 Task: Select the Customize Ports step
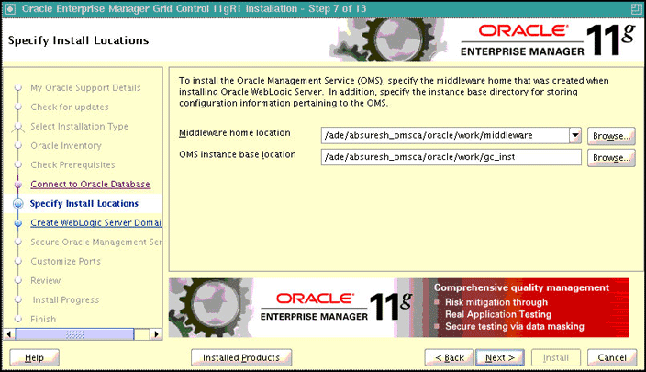[65, 261]
